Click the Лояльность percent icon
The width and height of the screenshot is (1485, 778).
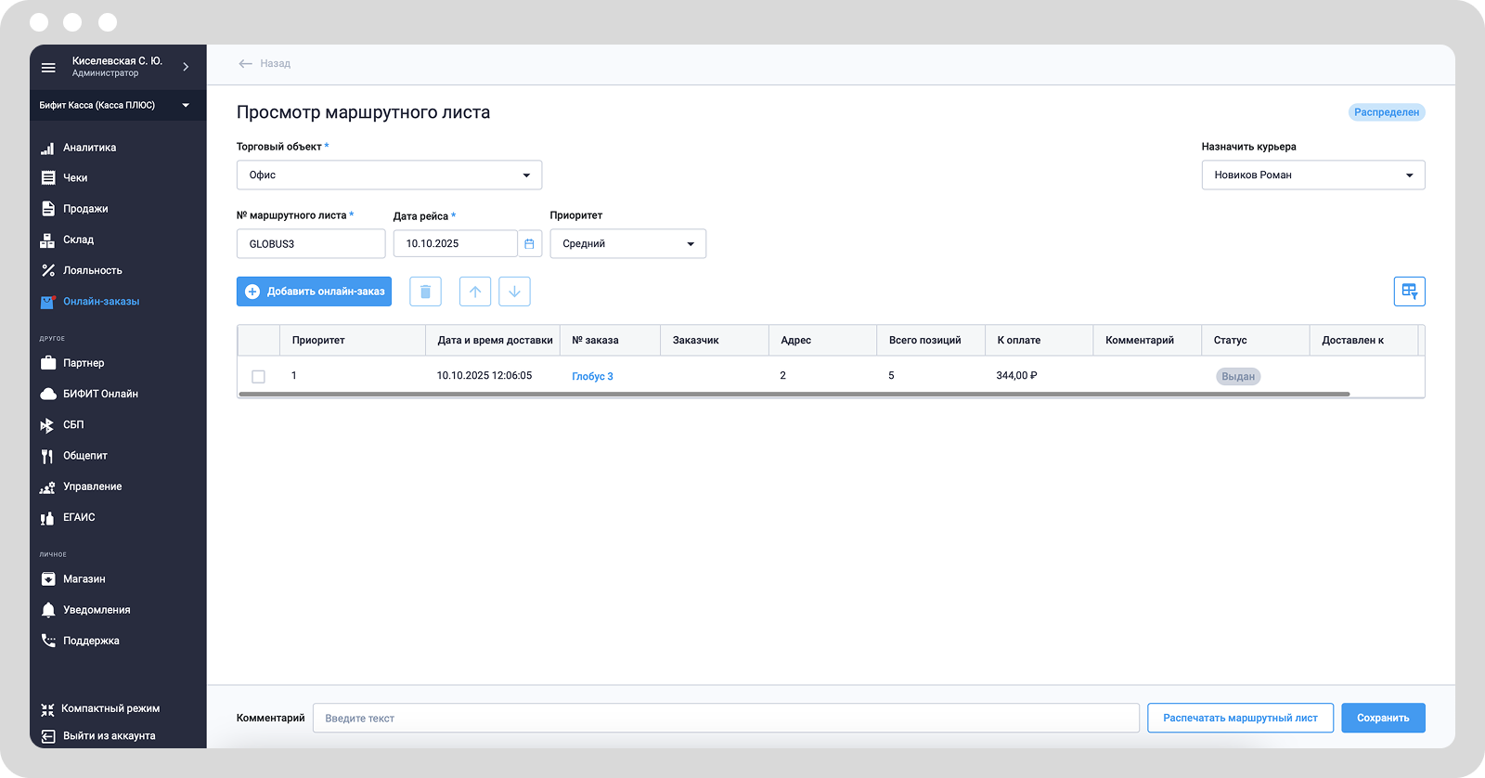(x=47, y=270)
